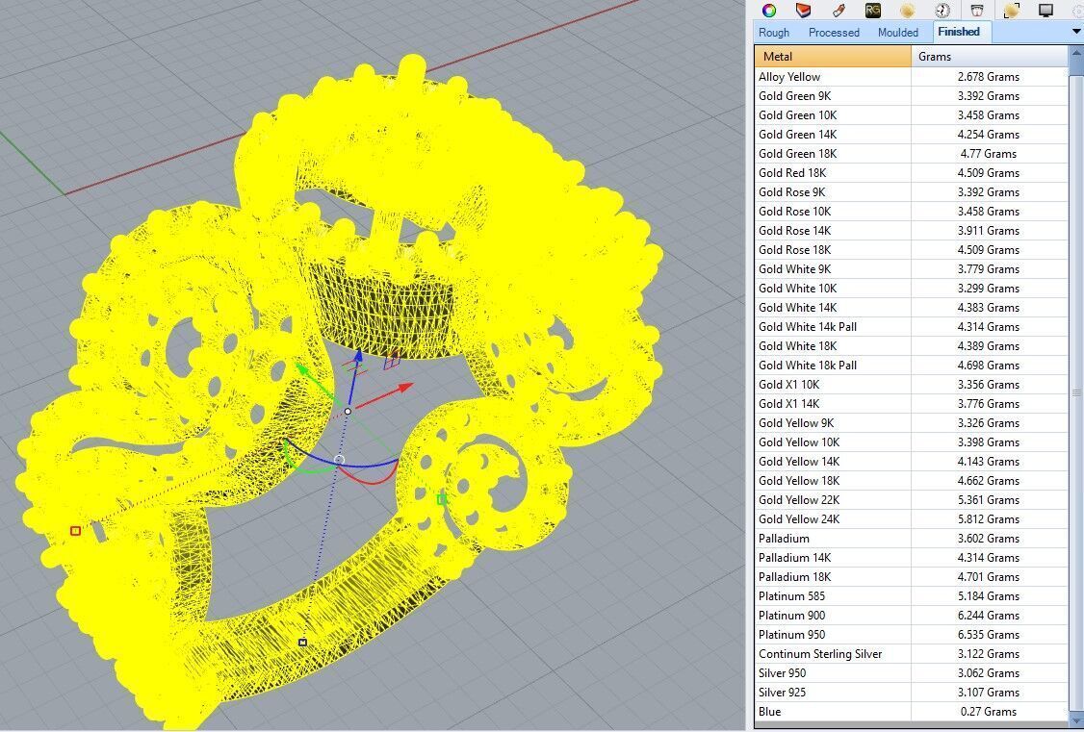1084x732 pixels.
Task: Open the weighing scale panel icon
Action: (977, 10)
